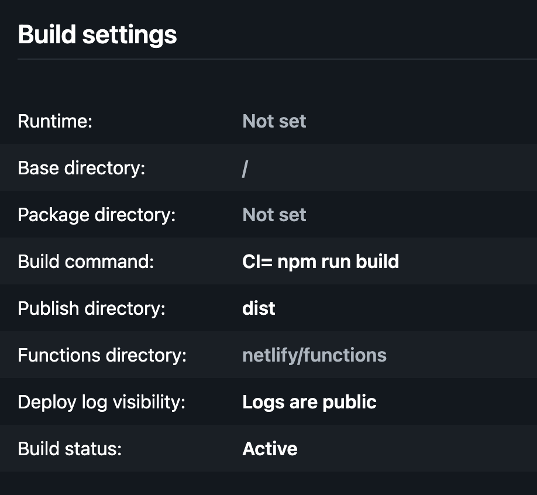Click the Publish directory value dist

[x=258, y=308]
